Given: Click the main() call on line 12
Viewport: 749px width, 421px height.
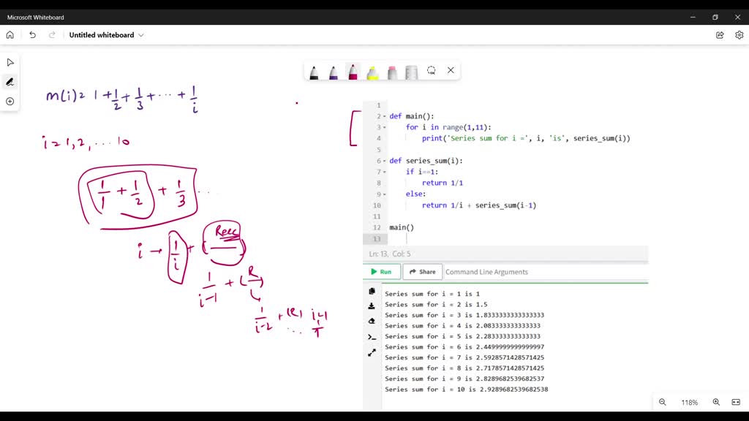Looking at the screenshot, I should pos(402,228).
